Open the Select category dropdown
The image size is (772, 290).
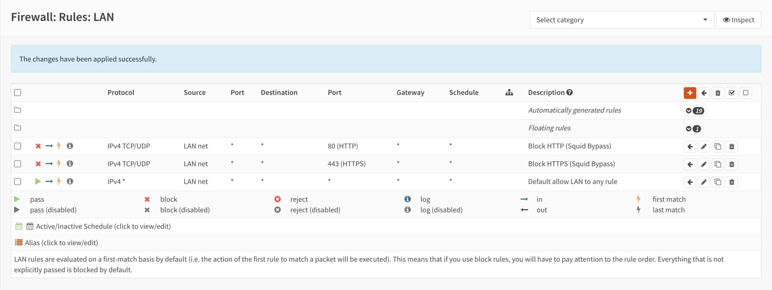[x=622, y=19]
